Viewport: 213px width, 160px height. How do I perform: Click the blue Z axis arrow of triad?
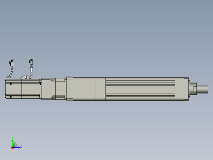(16, 147)
